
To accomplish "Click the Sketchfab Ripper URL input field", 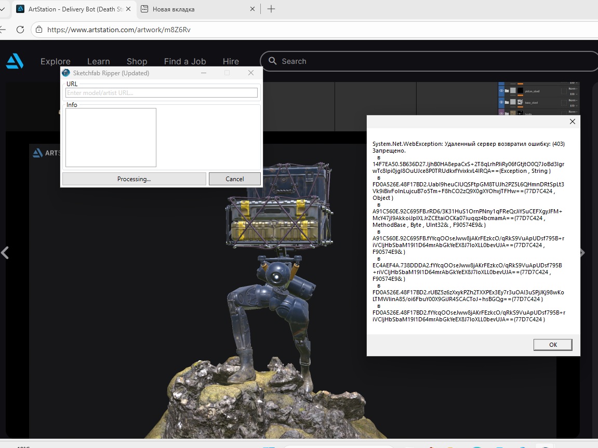I will 161,93.
